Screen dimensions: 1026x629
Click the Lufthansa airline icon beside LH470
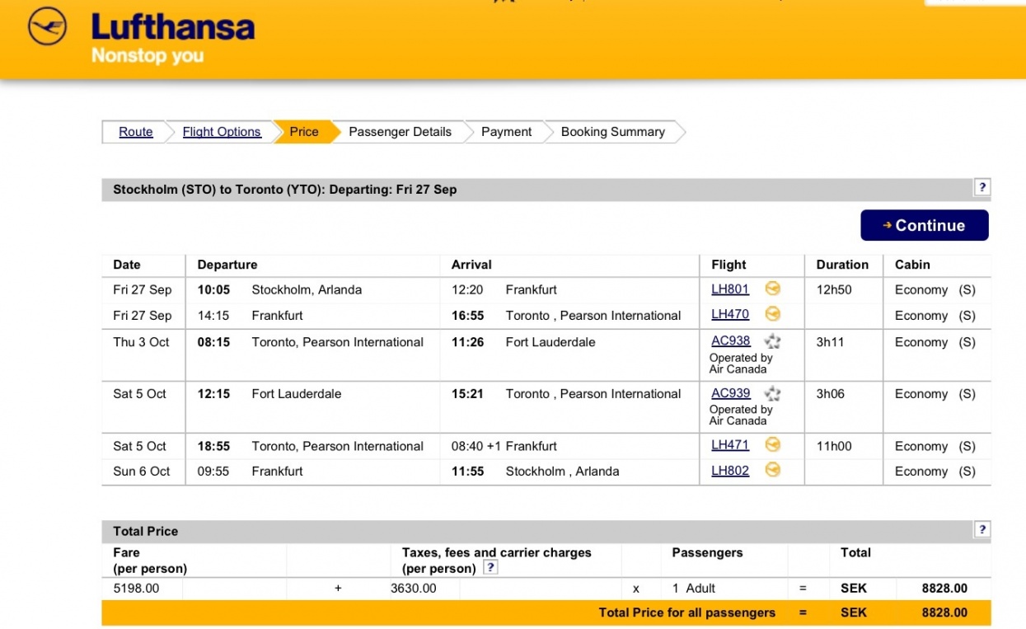772,314
